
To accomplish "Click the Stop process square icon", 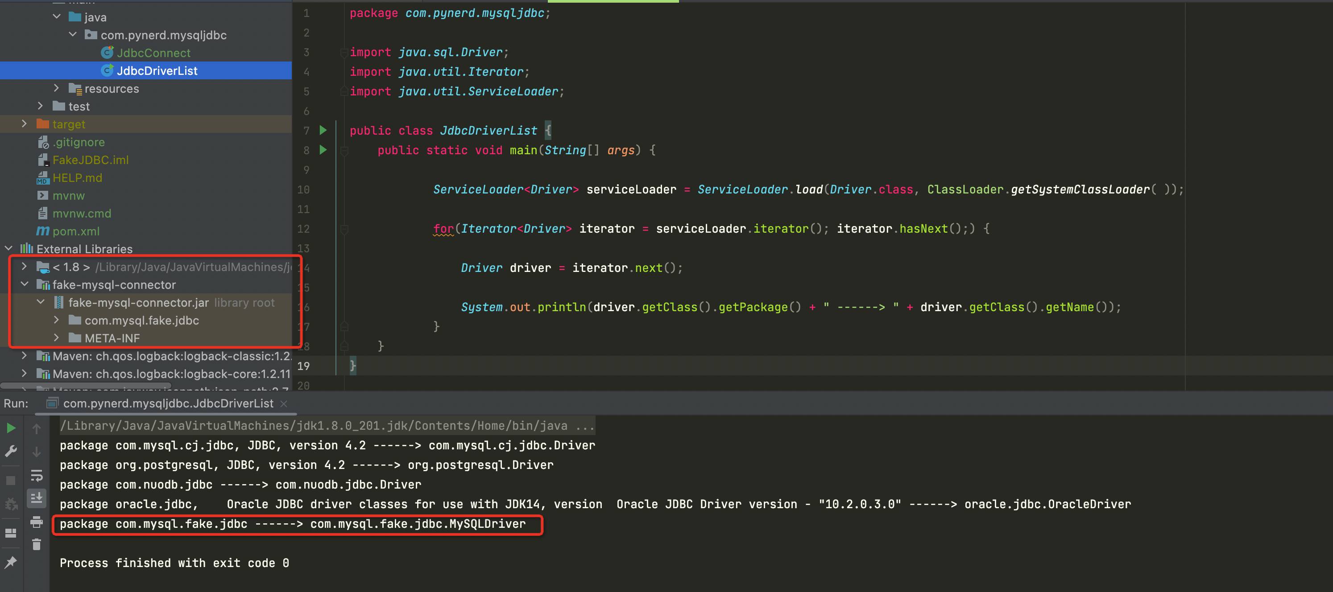I will point(11,480).
